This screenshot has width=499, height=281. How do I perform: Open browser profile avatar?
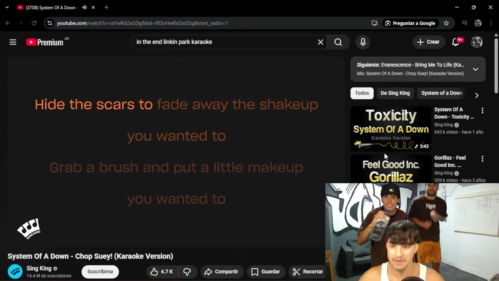pyautogui.click(x=478, y=23)
